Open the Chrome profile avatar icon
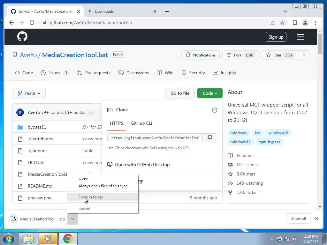The image size is (327, 245). pos(305,23)
